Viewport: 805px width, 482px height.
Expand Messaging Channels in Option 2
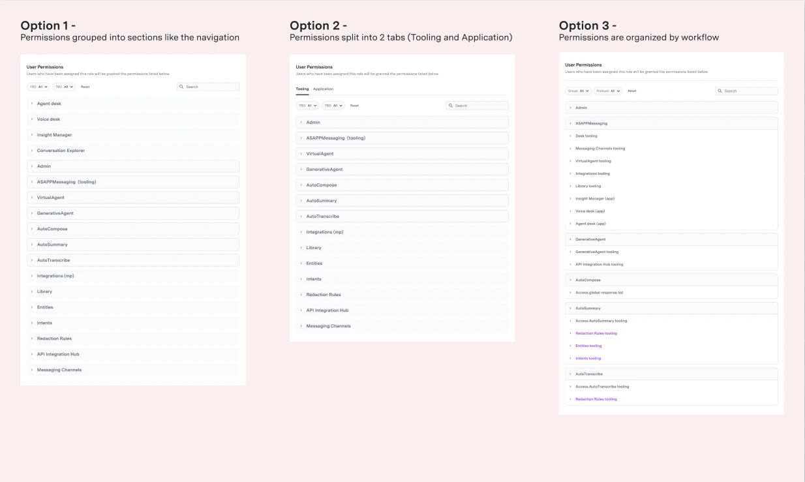(x=402, y=326)
